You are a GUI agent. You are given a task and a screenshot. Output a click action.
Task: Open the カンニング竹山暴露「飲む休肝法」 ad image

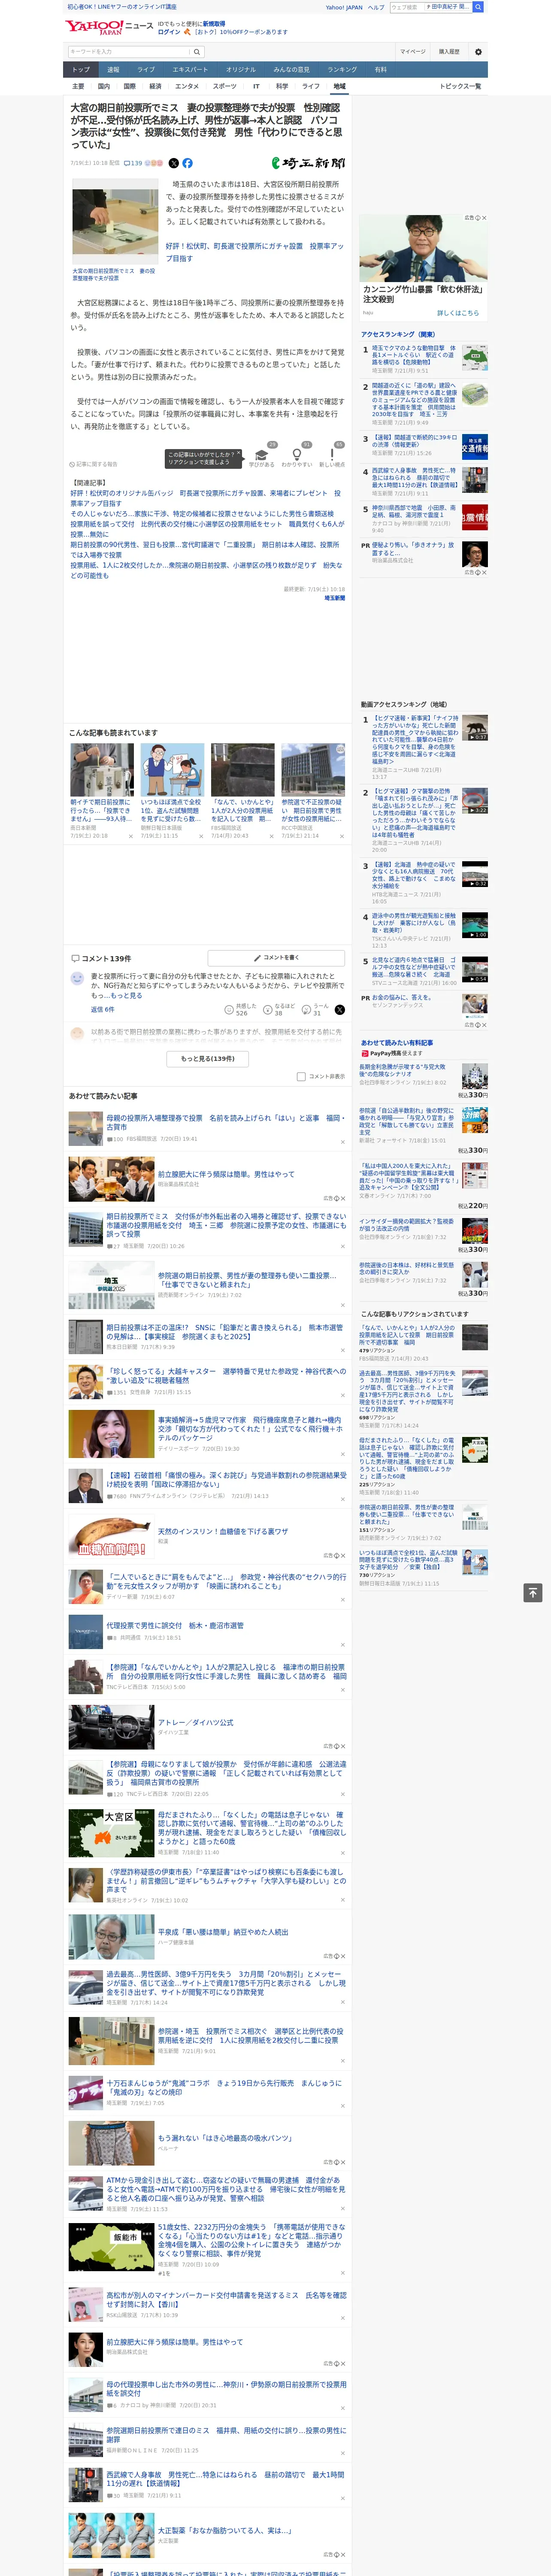(x=423, y=248)
